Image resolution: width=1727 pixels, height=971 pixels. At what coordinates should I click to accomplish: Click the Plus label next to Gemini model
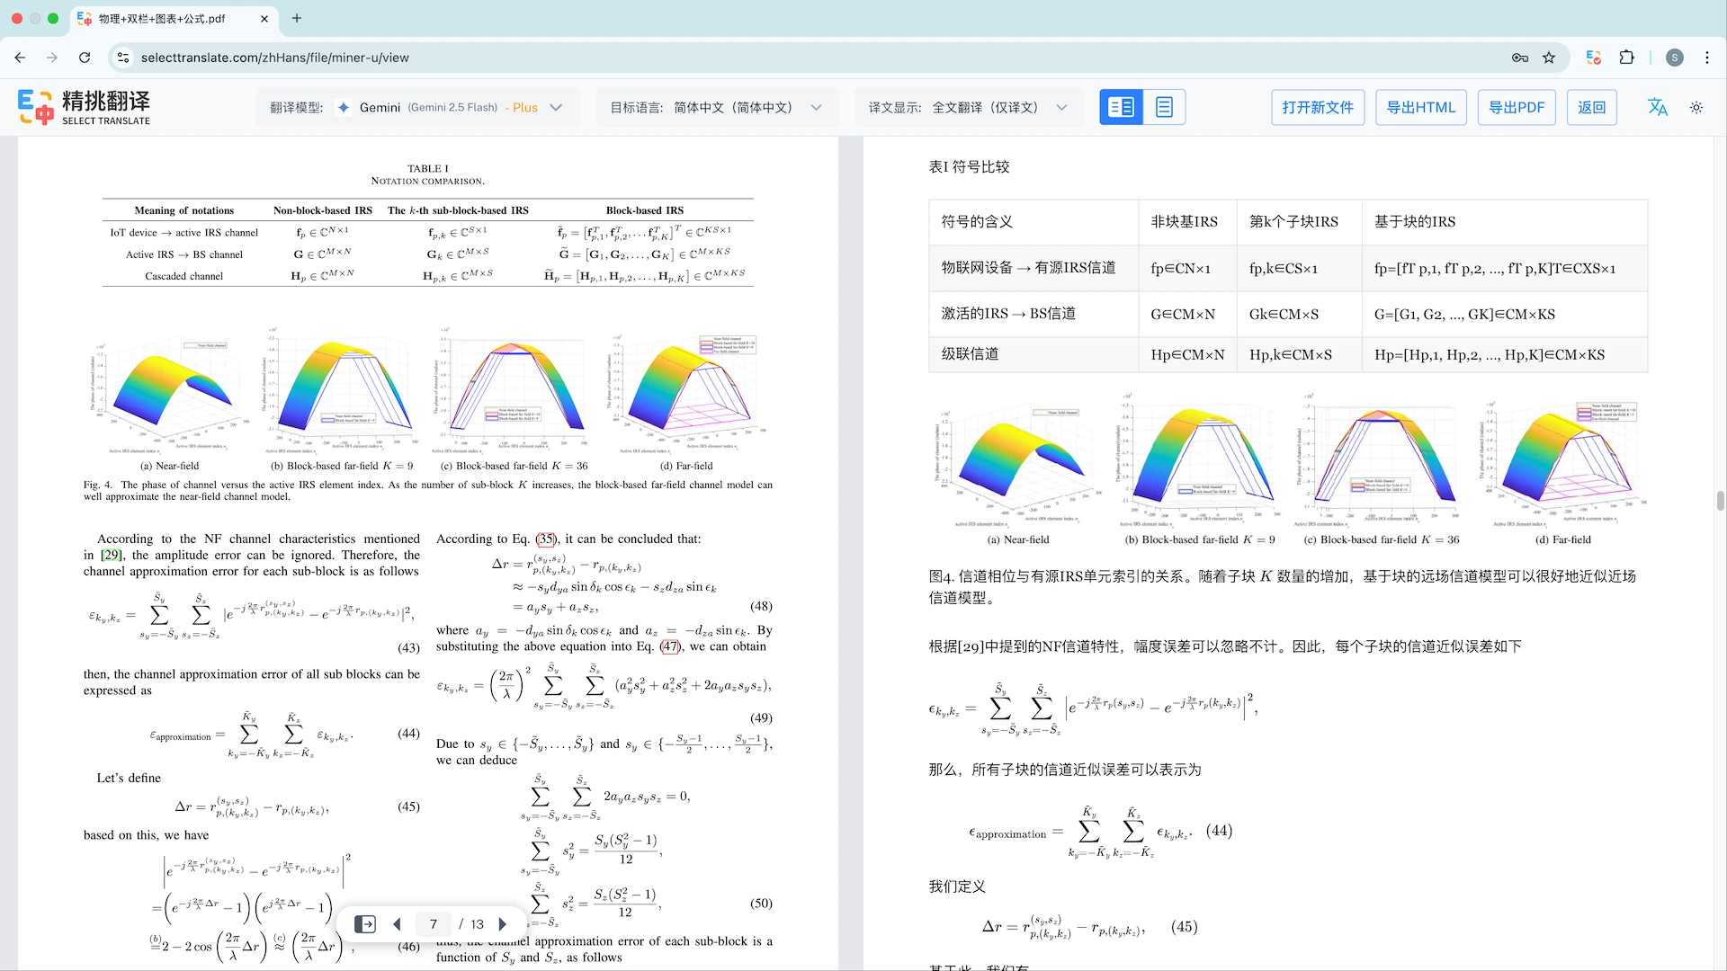click(x=524, y=107)
